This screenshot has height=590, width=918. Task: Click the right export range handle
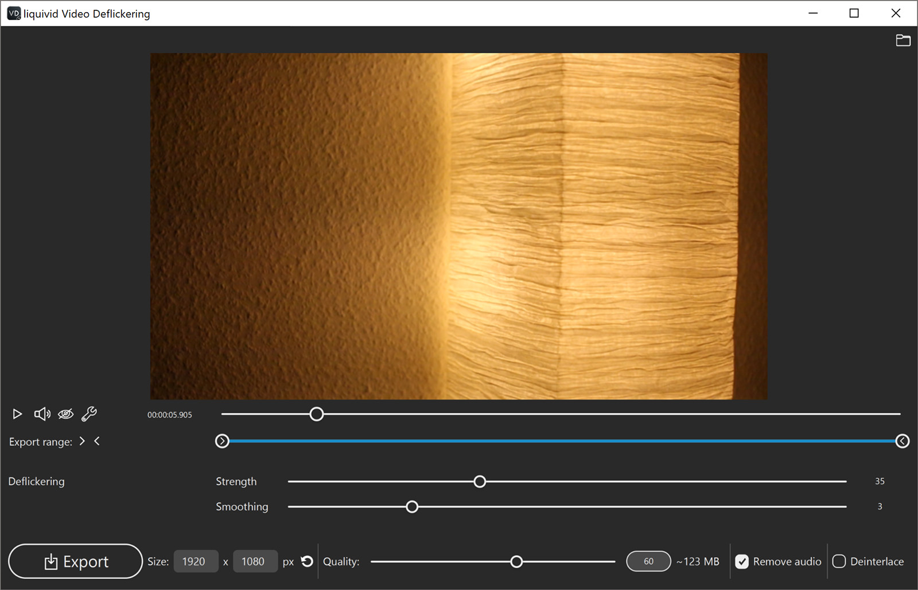tap(902, 441)
